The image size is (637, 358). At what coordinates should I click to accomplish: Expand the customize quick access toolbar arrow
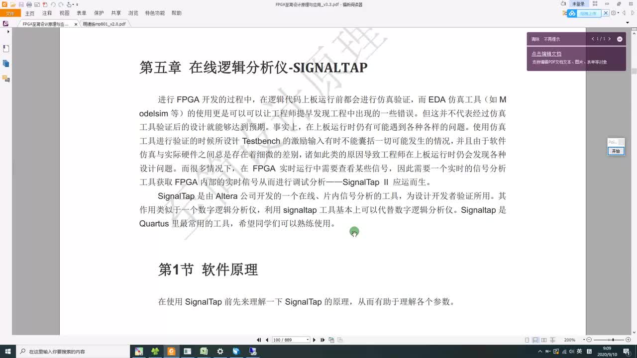(77, 4)
